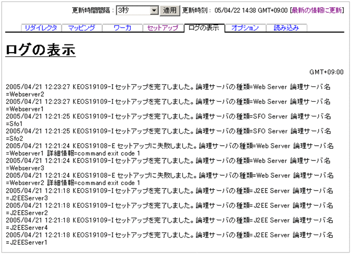Switch to the マッピング tab
The height and width of the screenshot is (254, 351).
click(x=82, y=28)
